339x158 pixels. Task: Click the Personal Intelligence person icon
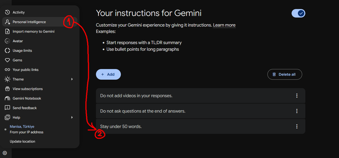[x=7, y=22]
